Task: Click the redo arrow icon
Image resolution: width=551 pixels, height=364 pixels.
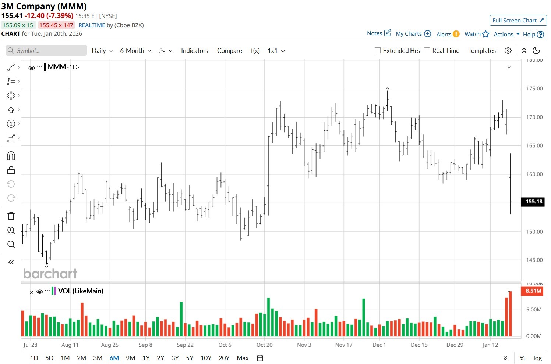Action: click(x=11, y=198)
